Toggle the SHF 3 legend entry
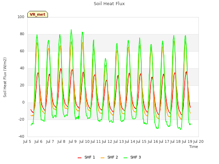This screenshot has width=219, height=164. (132, 157)
